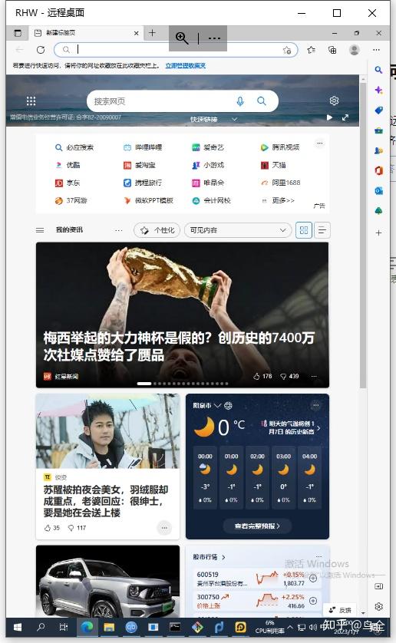Open the apps grid launcher icon
The height and width of the screenshot is (643, 396).
[x=31, y=101]
